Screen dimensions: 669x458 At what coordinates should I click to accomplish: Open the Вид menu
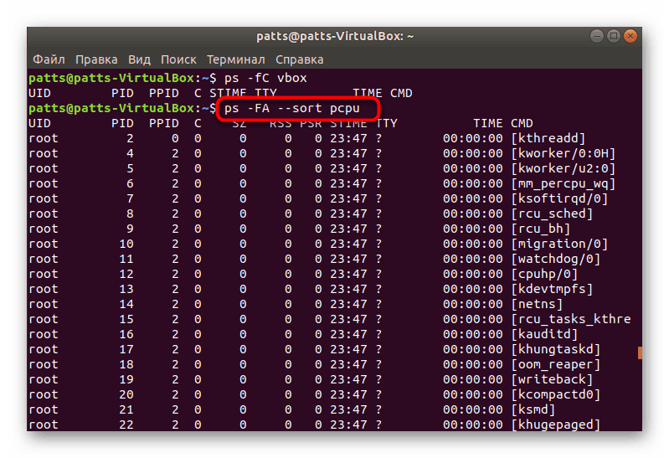[x=139, y=59]
